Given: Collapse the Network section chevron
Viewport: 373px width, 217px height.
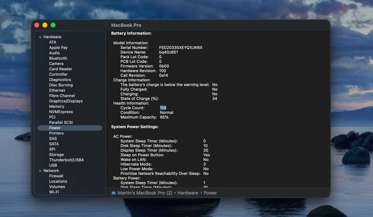Looking at the screenshot, I should [40, 171].
